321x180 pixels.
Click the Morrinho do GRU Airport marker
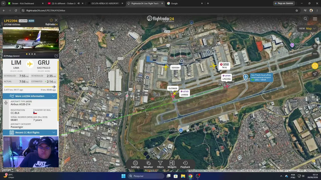[x=292, y=45]
